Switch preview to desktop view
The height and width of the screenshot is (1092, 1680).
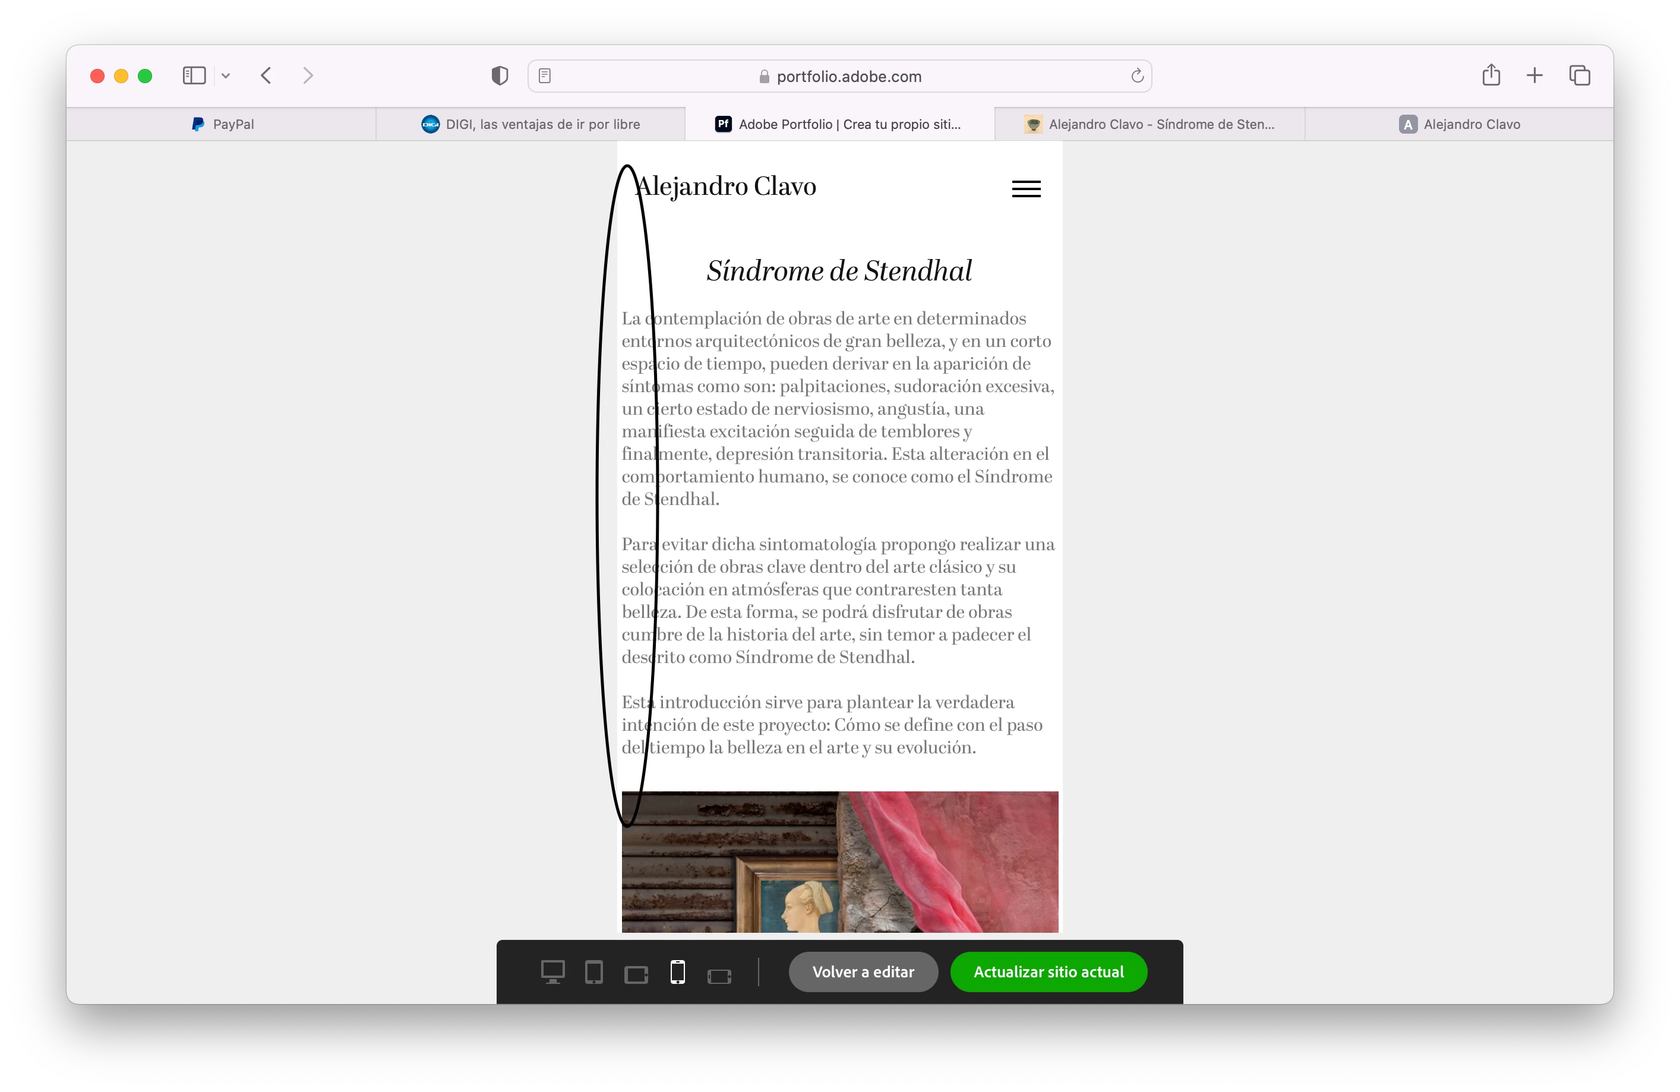point(552,972)
